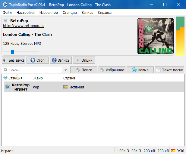Click the Spain flag in status bar
The image size is (186, 154).
pos(173,151)
